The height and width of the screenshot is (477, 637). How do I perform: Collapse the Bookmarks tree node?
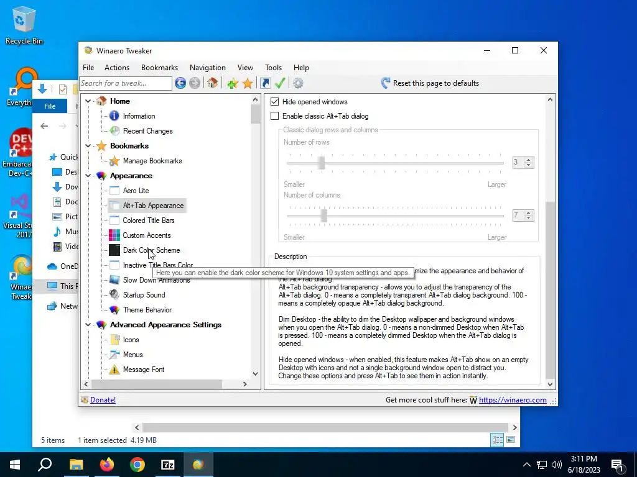[88, 145]
